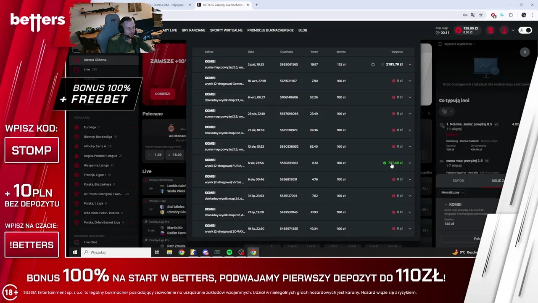Click the ODBIERZ! button on banner
Image resolution: width=538 pixels, height=303 pixels.
tap(162, 94)
